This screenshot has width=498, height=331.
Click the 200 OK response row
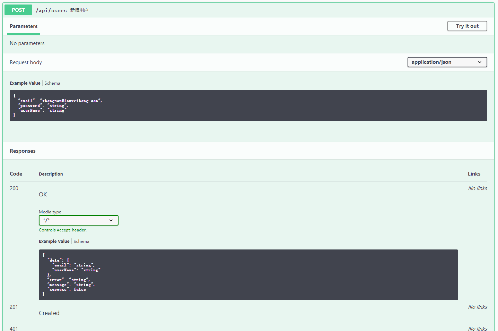click(14, 188)
